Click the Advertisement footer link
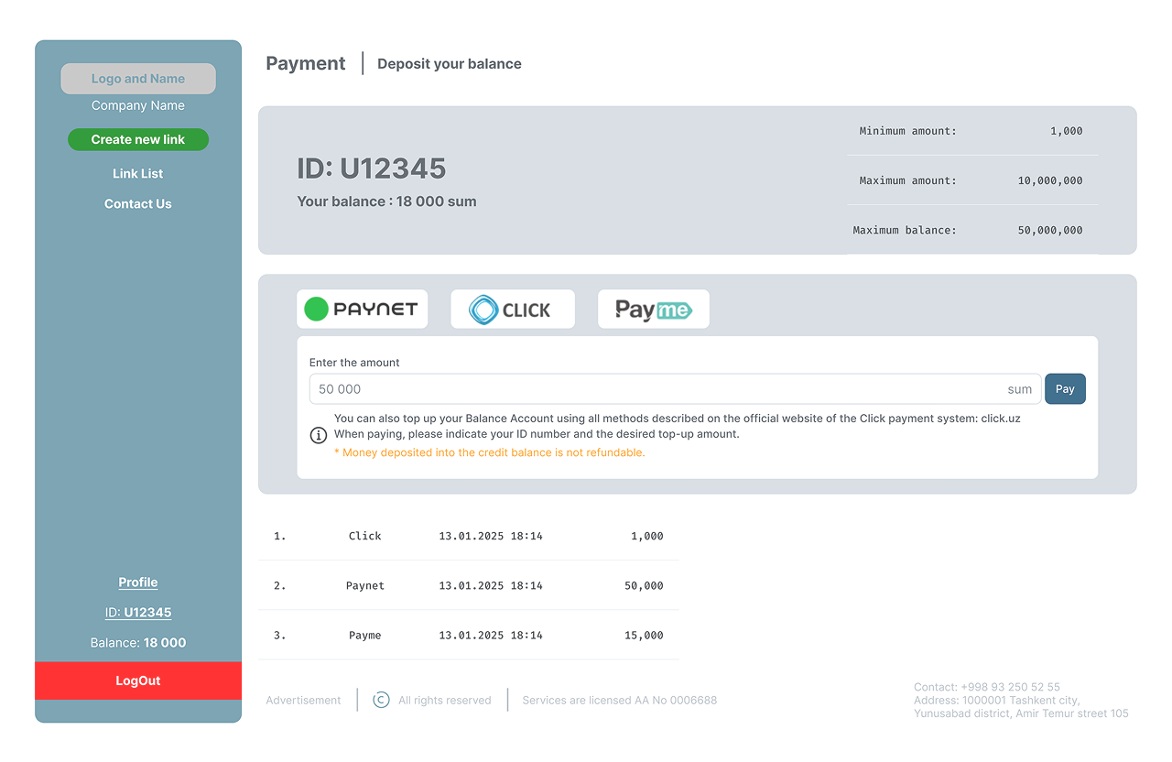The width and height of the screenshot is (1172, 762). point(303,701)
